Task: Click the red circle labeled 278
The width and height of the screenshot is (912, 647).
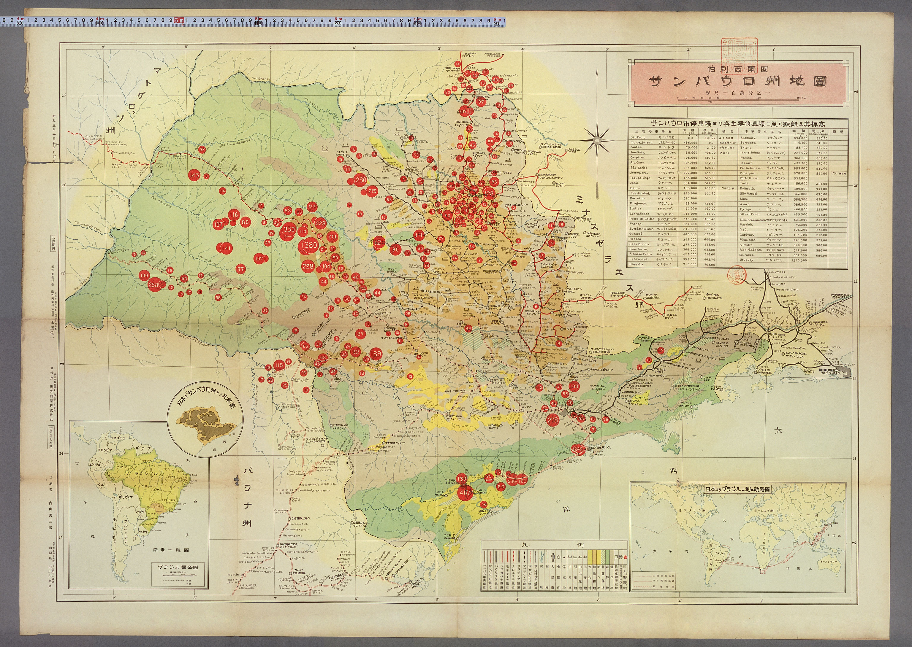Action: click(553, 420)
